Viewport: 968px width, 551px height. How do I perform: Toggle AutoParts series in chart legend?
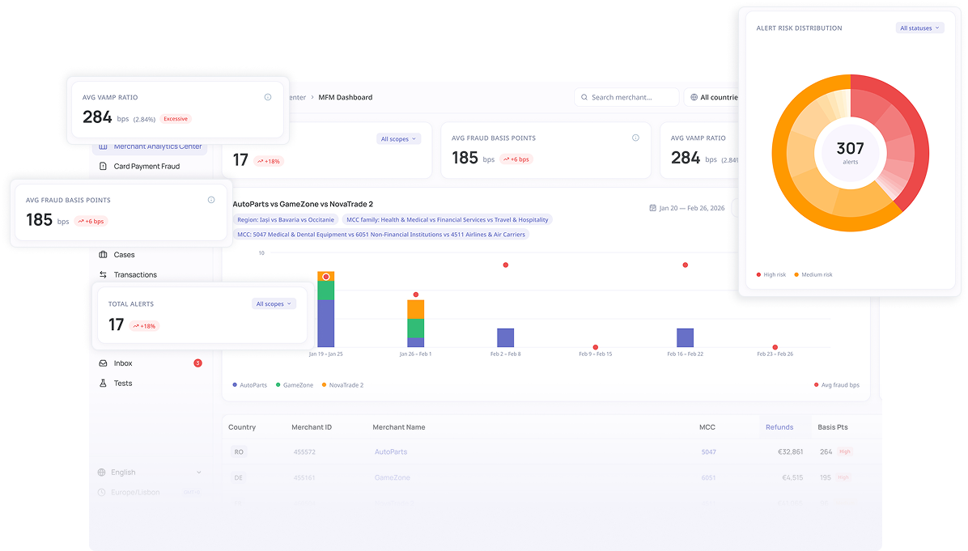click(250, 385)
